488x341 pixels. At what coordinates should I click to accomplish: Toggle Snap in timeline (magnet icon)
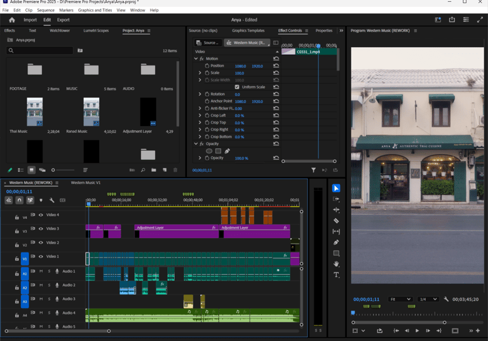coord(20,200)
